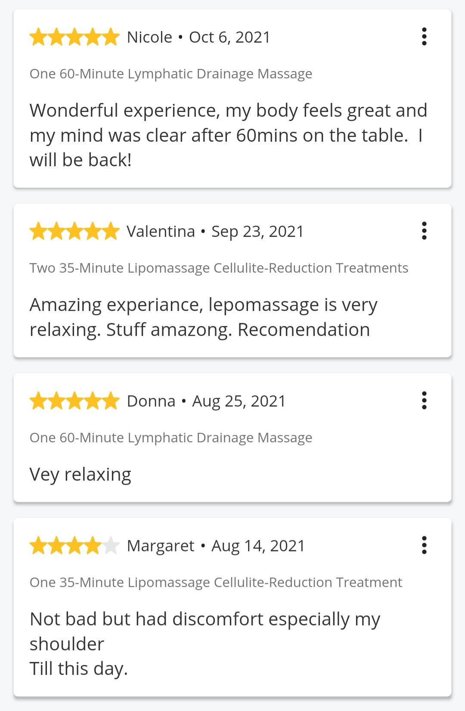Open the options menu on Nicole's review
This screenshot has width=465, height=711.
point(424,37)
